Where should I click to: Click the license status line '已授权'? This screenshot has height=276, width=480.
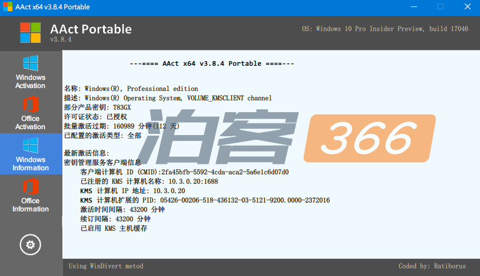coord(95,117)
